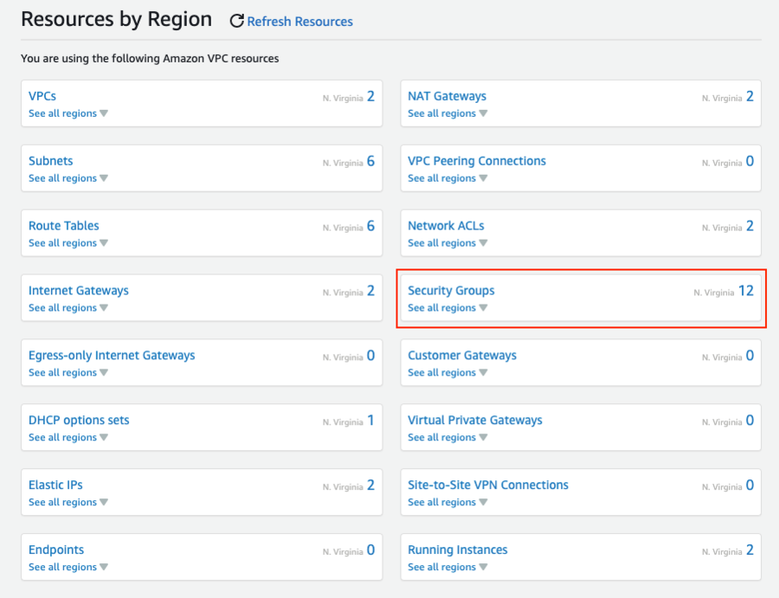Click the refresh circular arrow icon
The height and width of the screenshot is (598, 779).
click(x=237, y=21)
